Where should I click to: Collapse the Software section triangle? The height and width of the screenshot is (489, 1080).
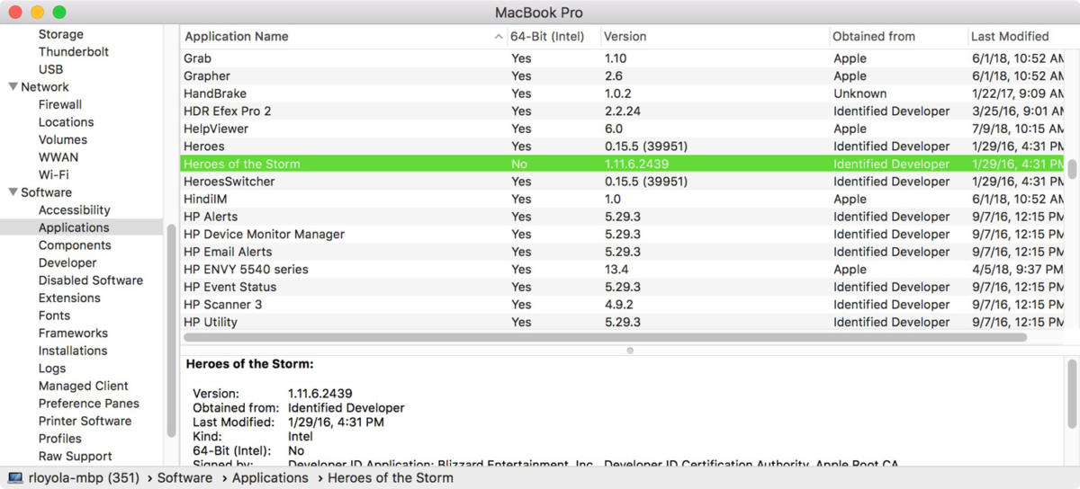(x=13, y=192)
